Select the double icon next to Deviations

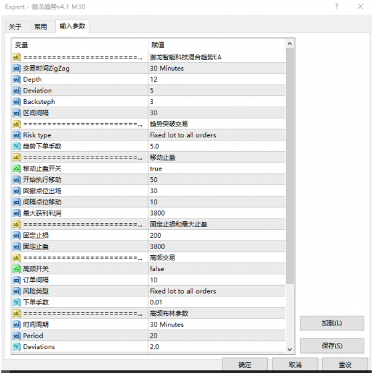[17, 347]
